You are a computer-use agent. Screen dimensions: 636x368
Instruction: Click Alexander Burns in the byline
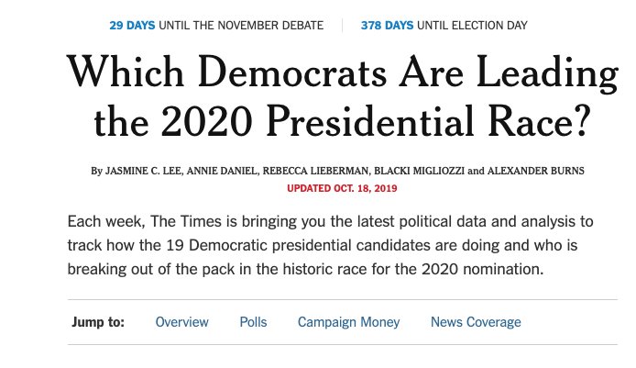click(x=535, y=171)
